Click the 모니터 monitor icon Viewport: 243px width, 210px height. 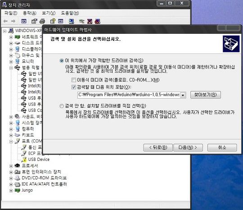click(x=18, y=61)
